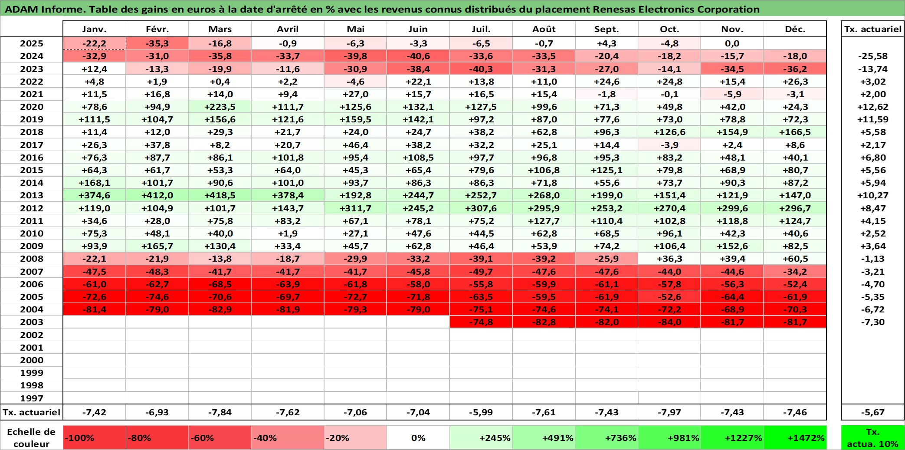Select annual rate -25,58 for 2024
The image size is (905, 450).
pos(872,56)
